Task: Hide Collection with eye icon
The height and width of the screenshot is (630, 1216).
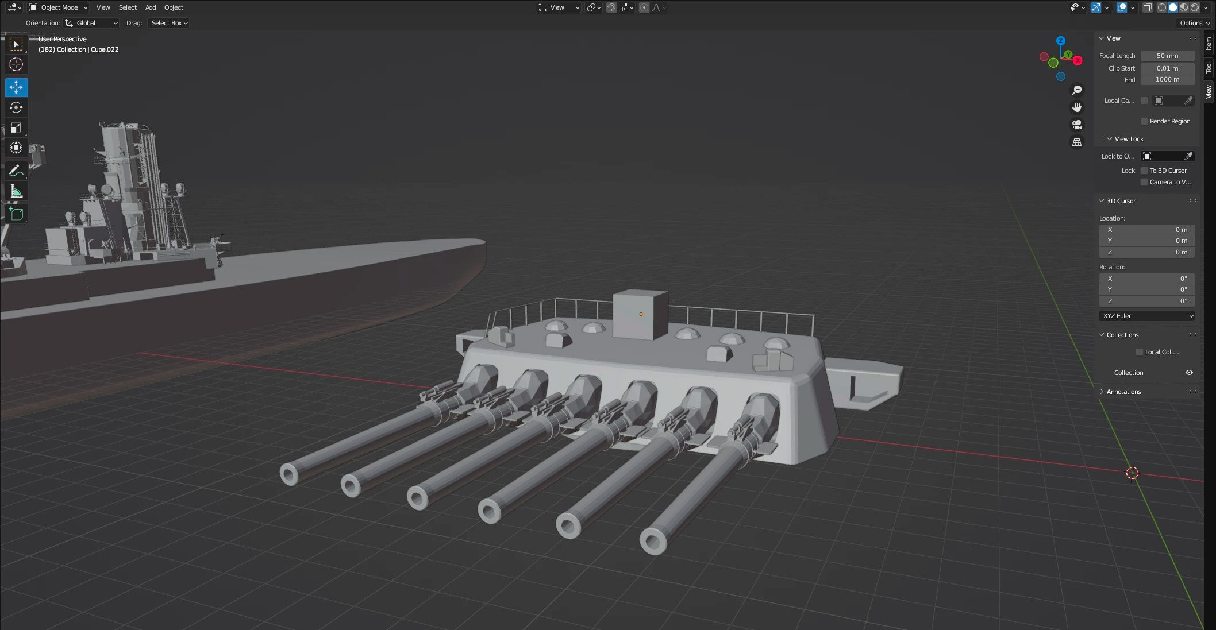Action: tap(1189, 373)
